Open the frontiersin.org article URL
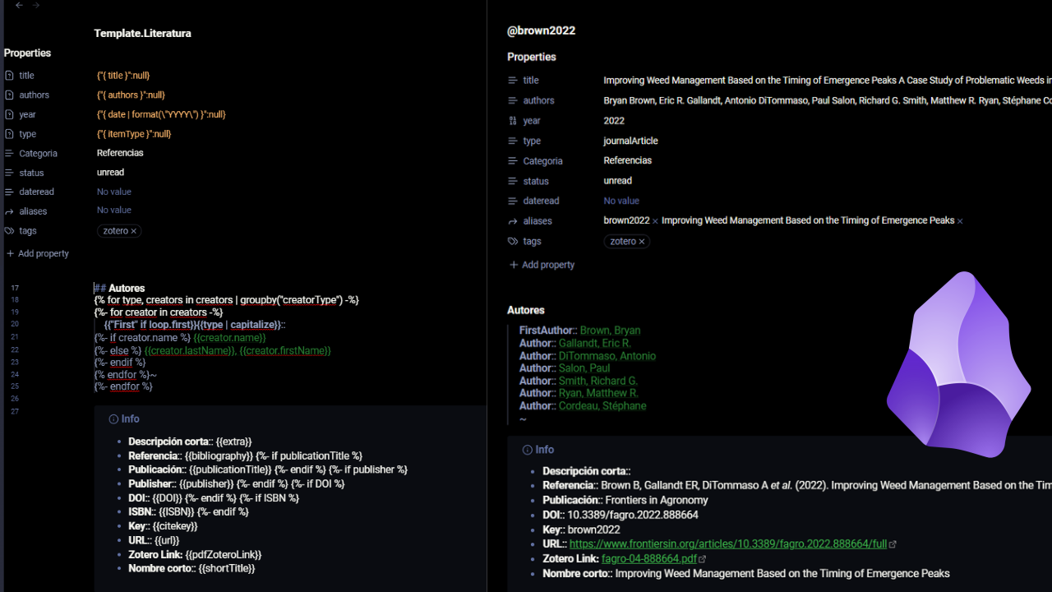This screenshot has width=1052, height=592. pyautogui.click(x=727, y=544)
